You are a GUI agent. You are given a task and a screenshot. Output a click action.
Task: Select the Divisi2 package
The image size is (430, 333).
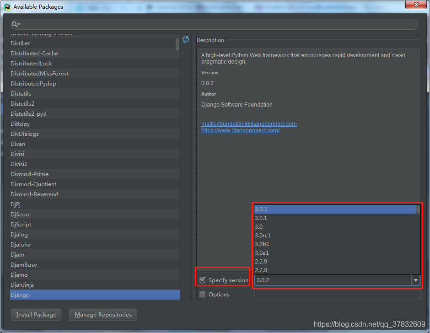coord(95,164)
